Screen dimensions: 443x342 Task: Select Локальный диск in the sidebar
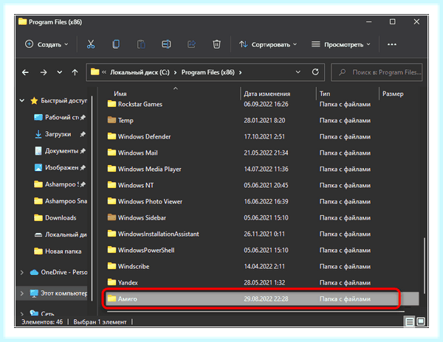[61, 234]
